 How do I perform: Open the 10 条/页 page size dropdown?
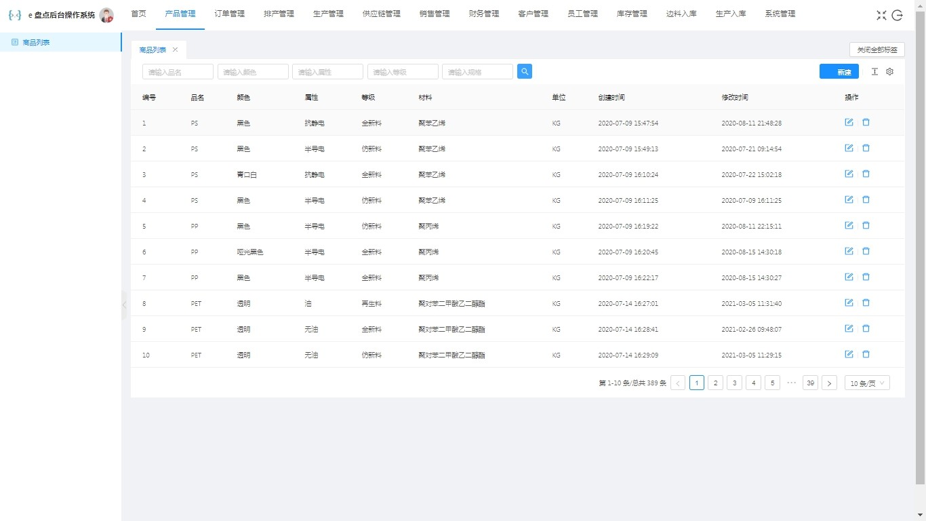[x=866, y=383]
